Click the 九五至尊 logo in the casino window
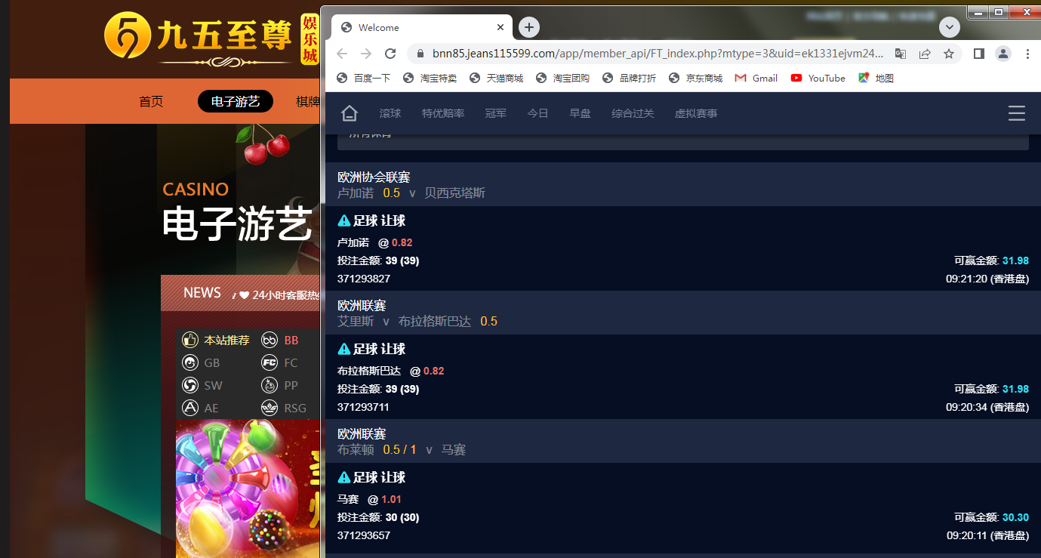The height and width of the screenshot is (558, 1041). 211,39
